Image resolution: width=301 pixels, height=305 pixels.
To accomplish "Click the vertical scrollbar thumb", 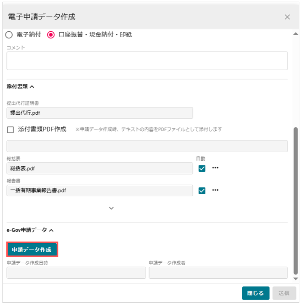I will pyautogui.click(x=296, y=201).
